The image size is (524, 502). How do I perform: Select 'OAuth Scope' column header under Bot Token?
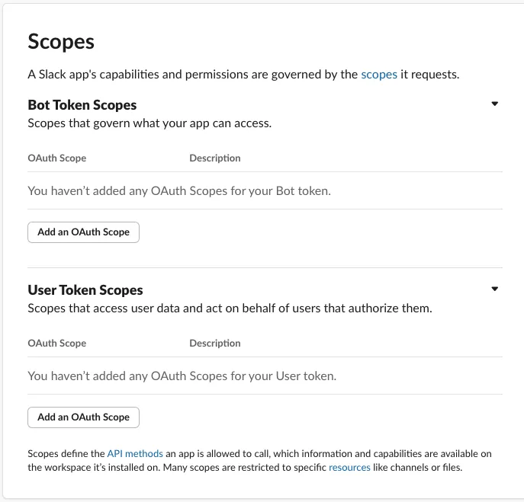click(56, 158)
